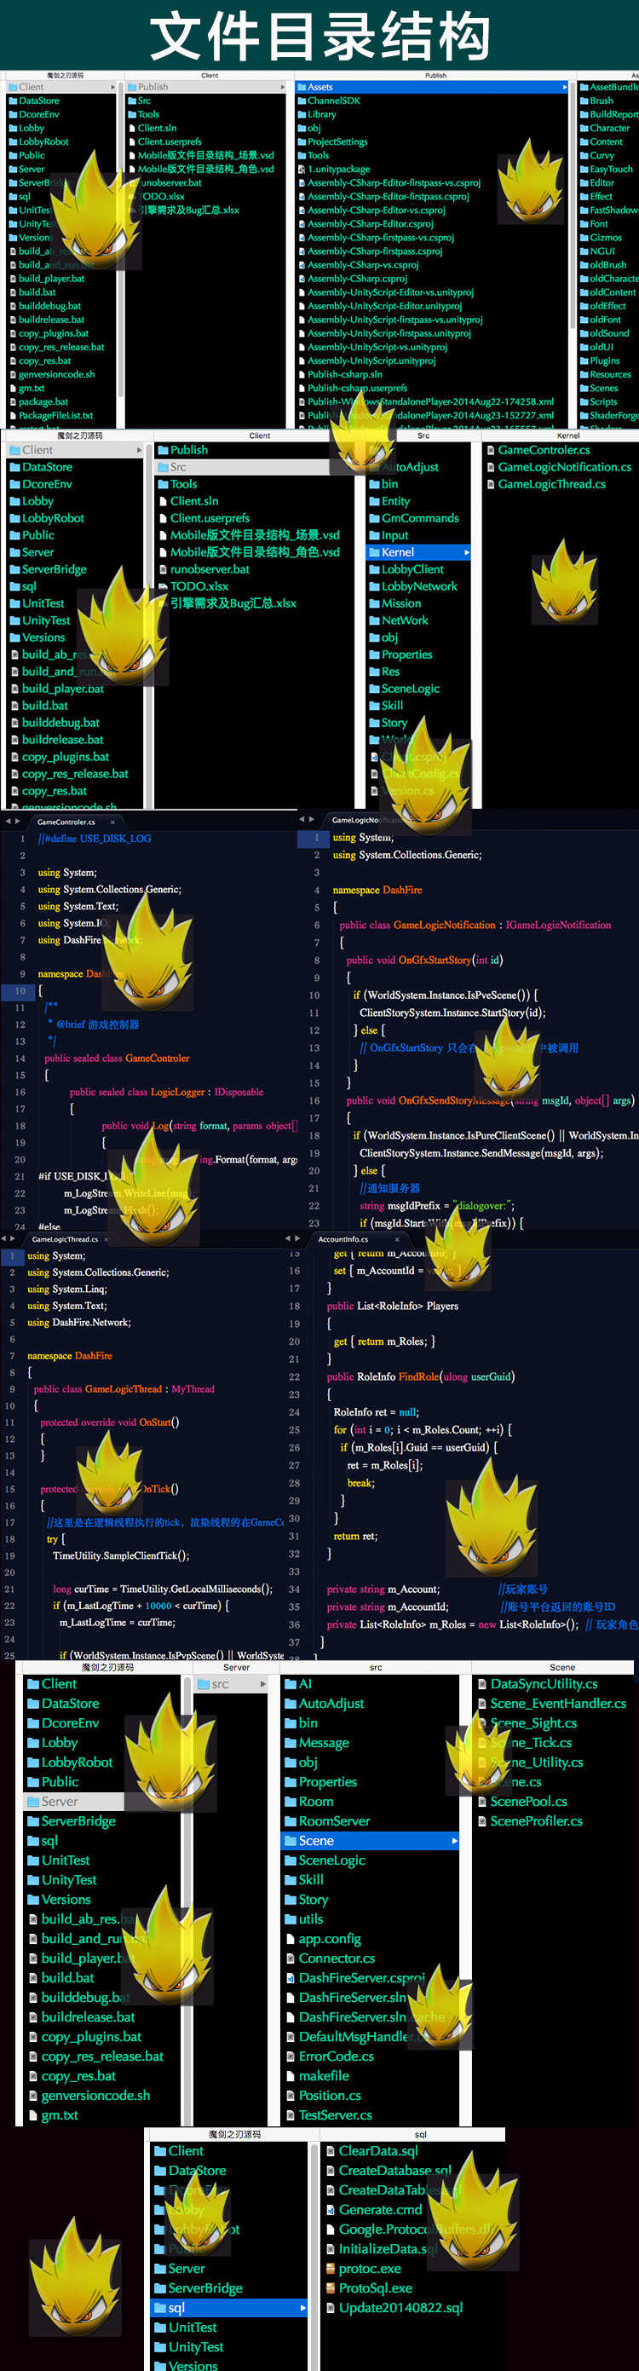Click the C# file icon of GameLogicNotification.cs
Screen dimensions: 639x2371
coord(490,468)
